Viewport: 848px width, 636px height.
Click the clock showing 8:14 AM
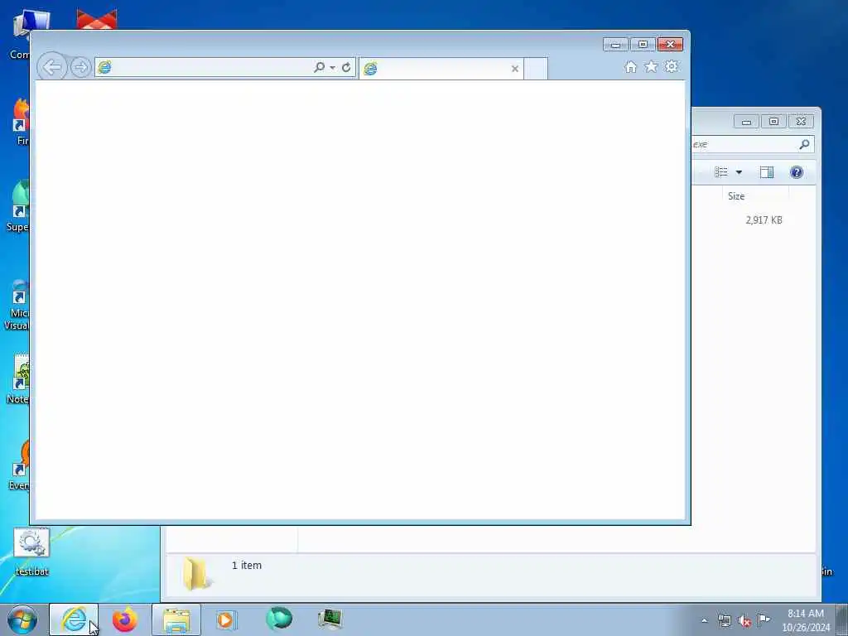pyautogui.click(x=805, y=619)
